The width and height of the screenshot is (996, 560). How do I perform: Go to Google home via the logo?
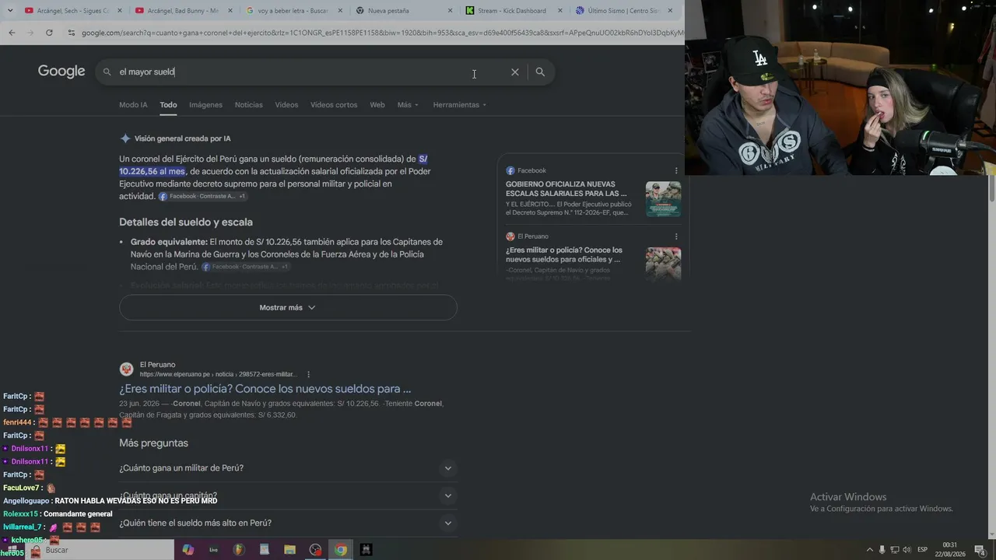coord(61,72)
